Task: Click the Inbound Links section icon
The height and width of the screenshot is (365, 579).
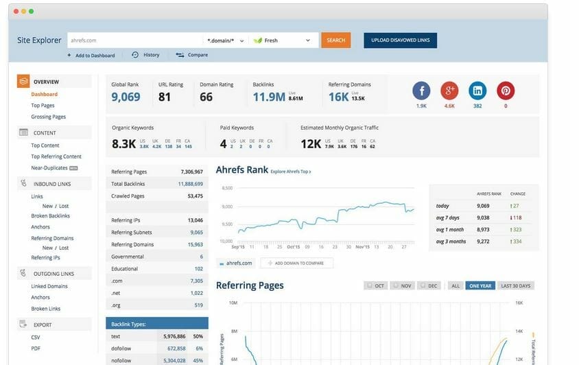Action: tap(23, 184)
